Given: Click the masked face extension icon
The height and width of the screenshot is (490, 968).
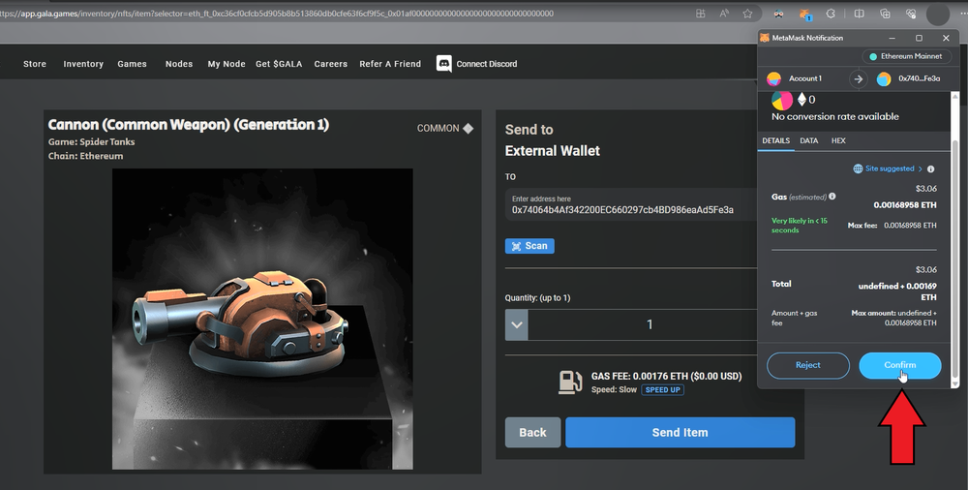Looking at the screenshot, I should [778, 14].
